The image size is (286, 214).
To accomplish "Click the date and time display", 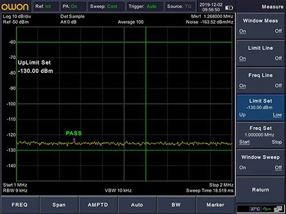I will pyautogui.click(x=211, y=7).
